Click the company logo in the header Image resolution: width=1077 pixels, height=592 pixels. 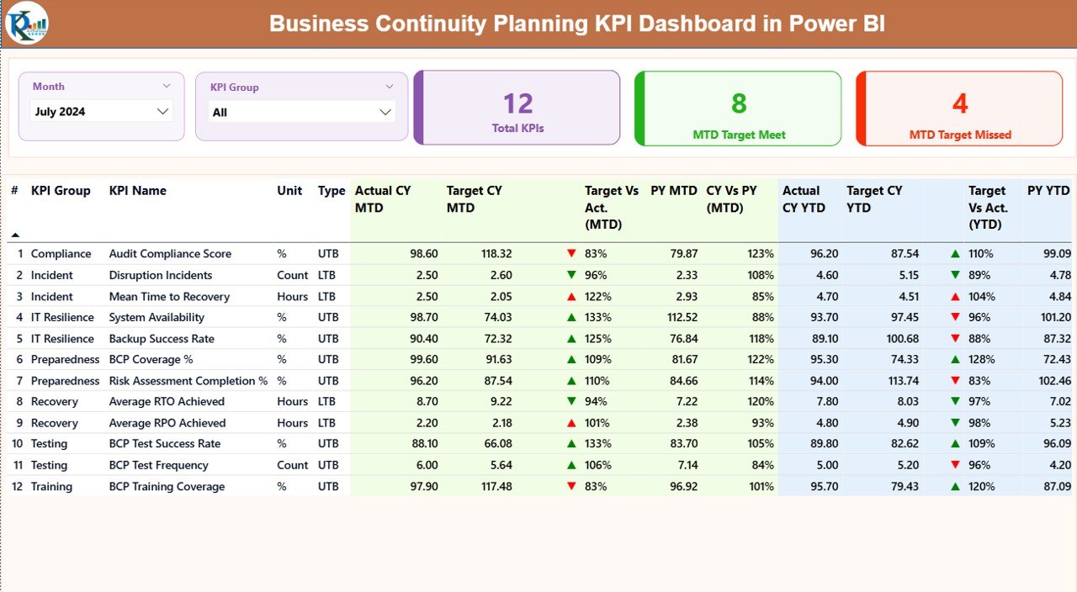pos(28,24)
